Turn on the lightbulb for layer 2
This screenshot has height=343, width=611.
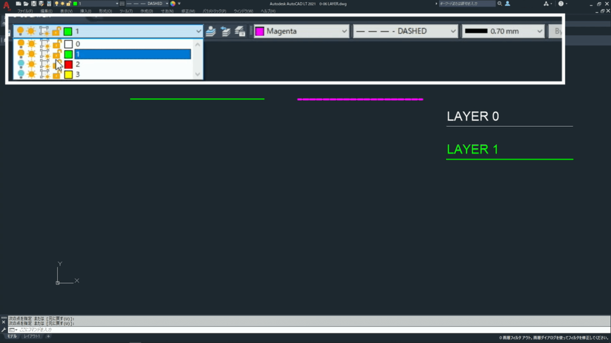coord(21,64)
